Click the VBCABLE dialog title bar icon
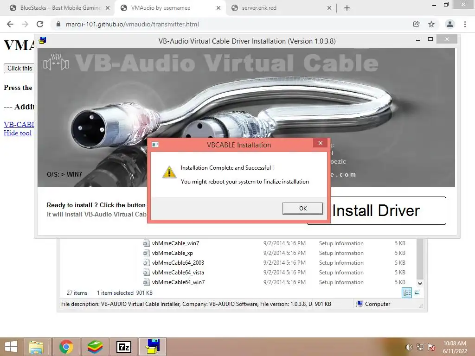The width and height of the screenshot is (475, 356). click(x=155, y=145)
